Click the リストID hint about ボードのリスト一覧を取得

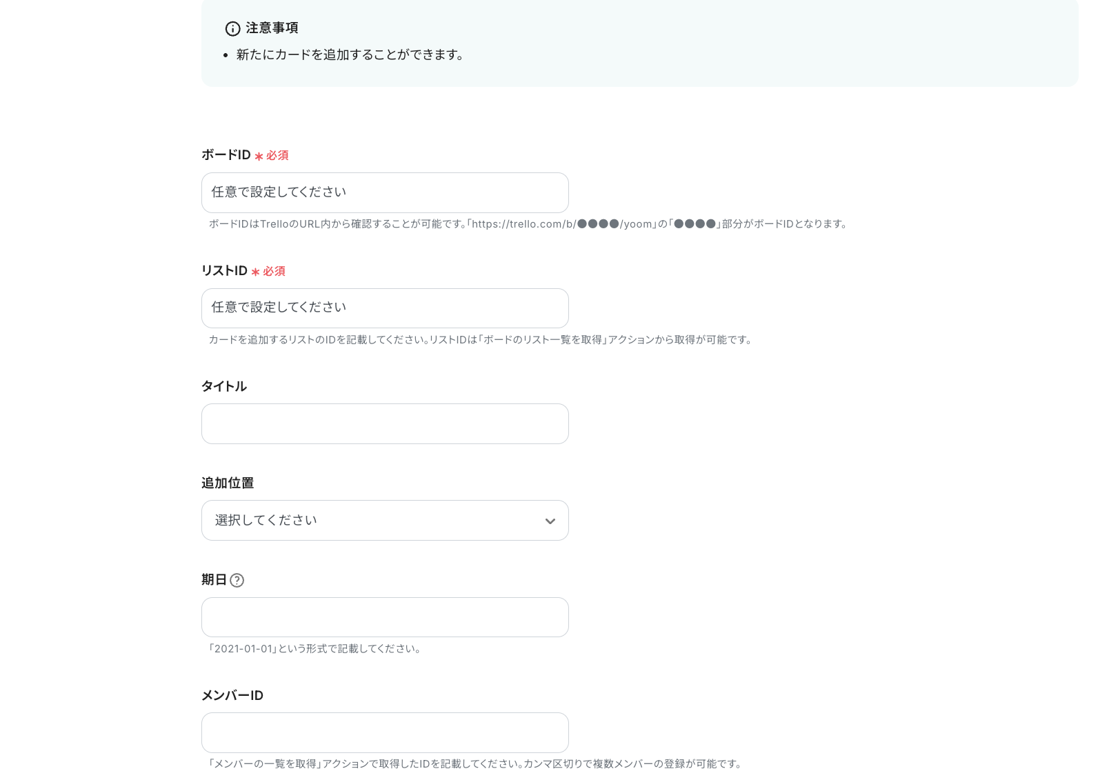(481, 340)
